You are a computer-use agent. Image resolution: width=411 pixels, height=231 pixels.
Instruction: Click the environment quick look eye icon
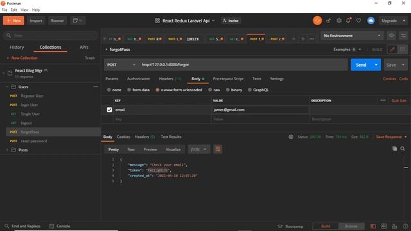[391, 35]
